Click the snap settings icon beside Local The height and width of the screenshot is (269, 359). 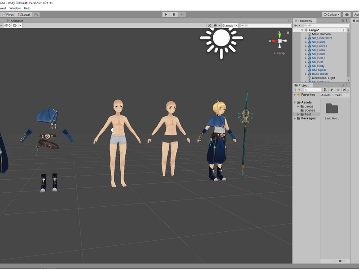tap(36, 14)
